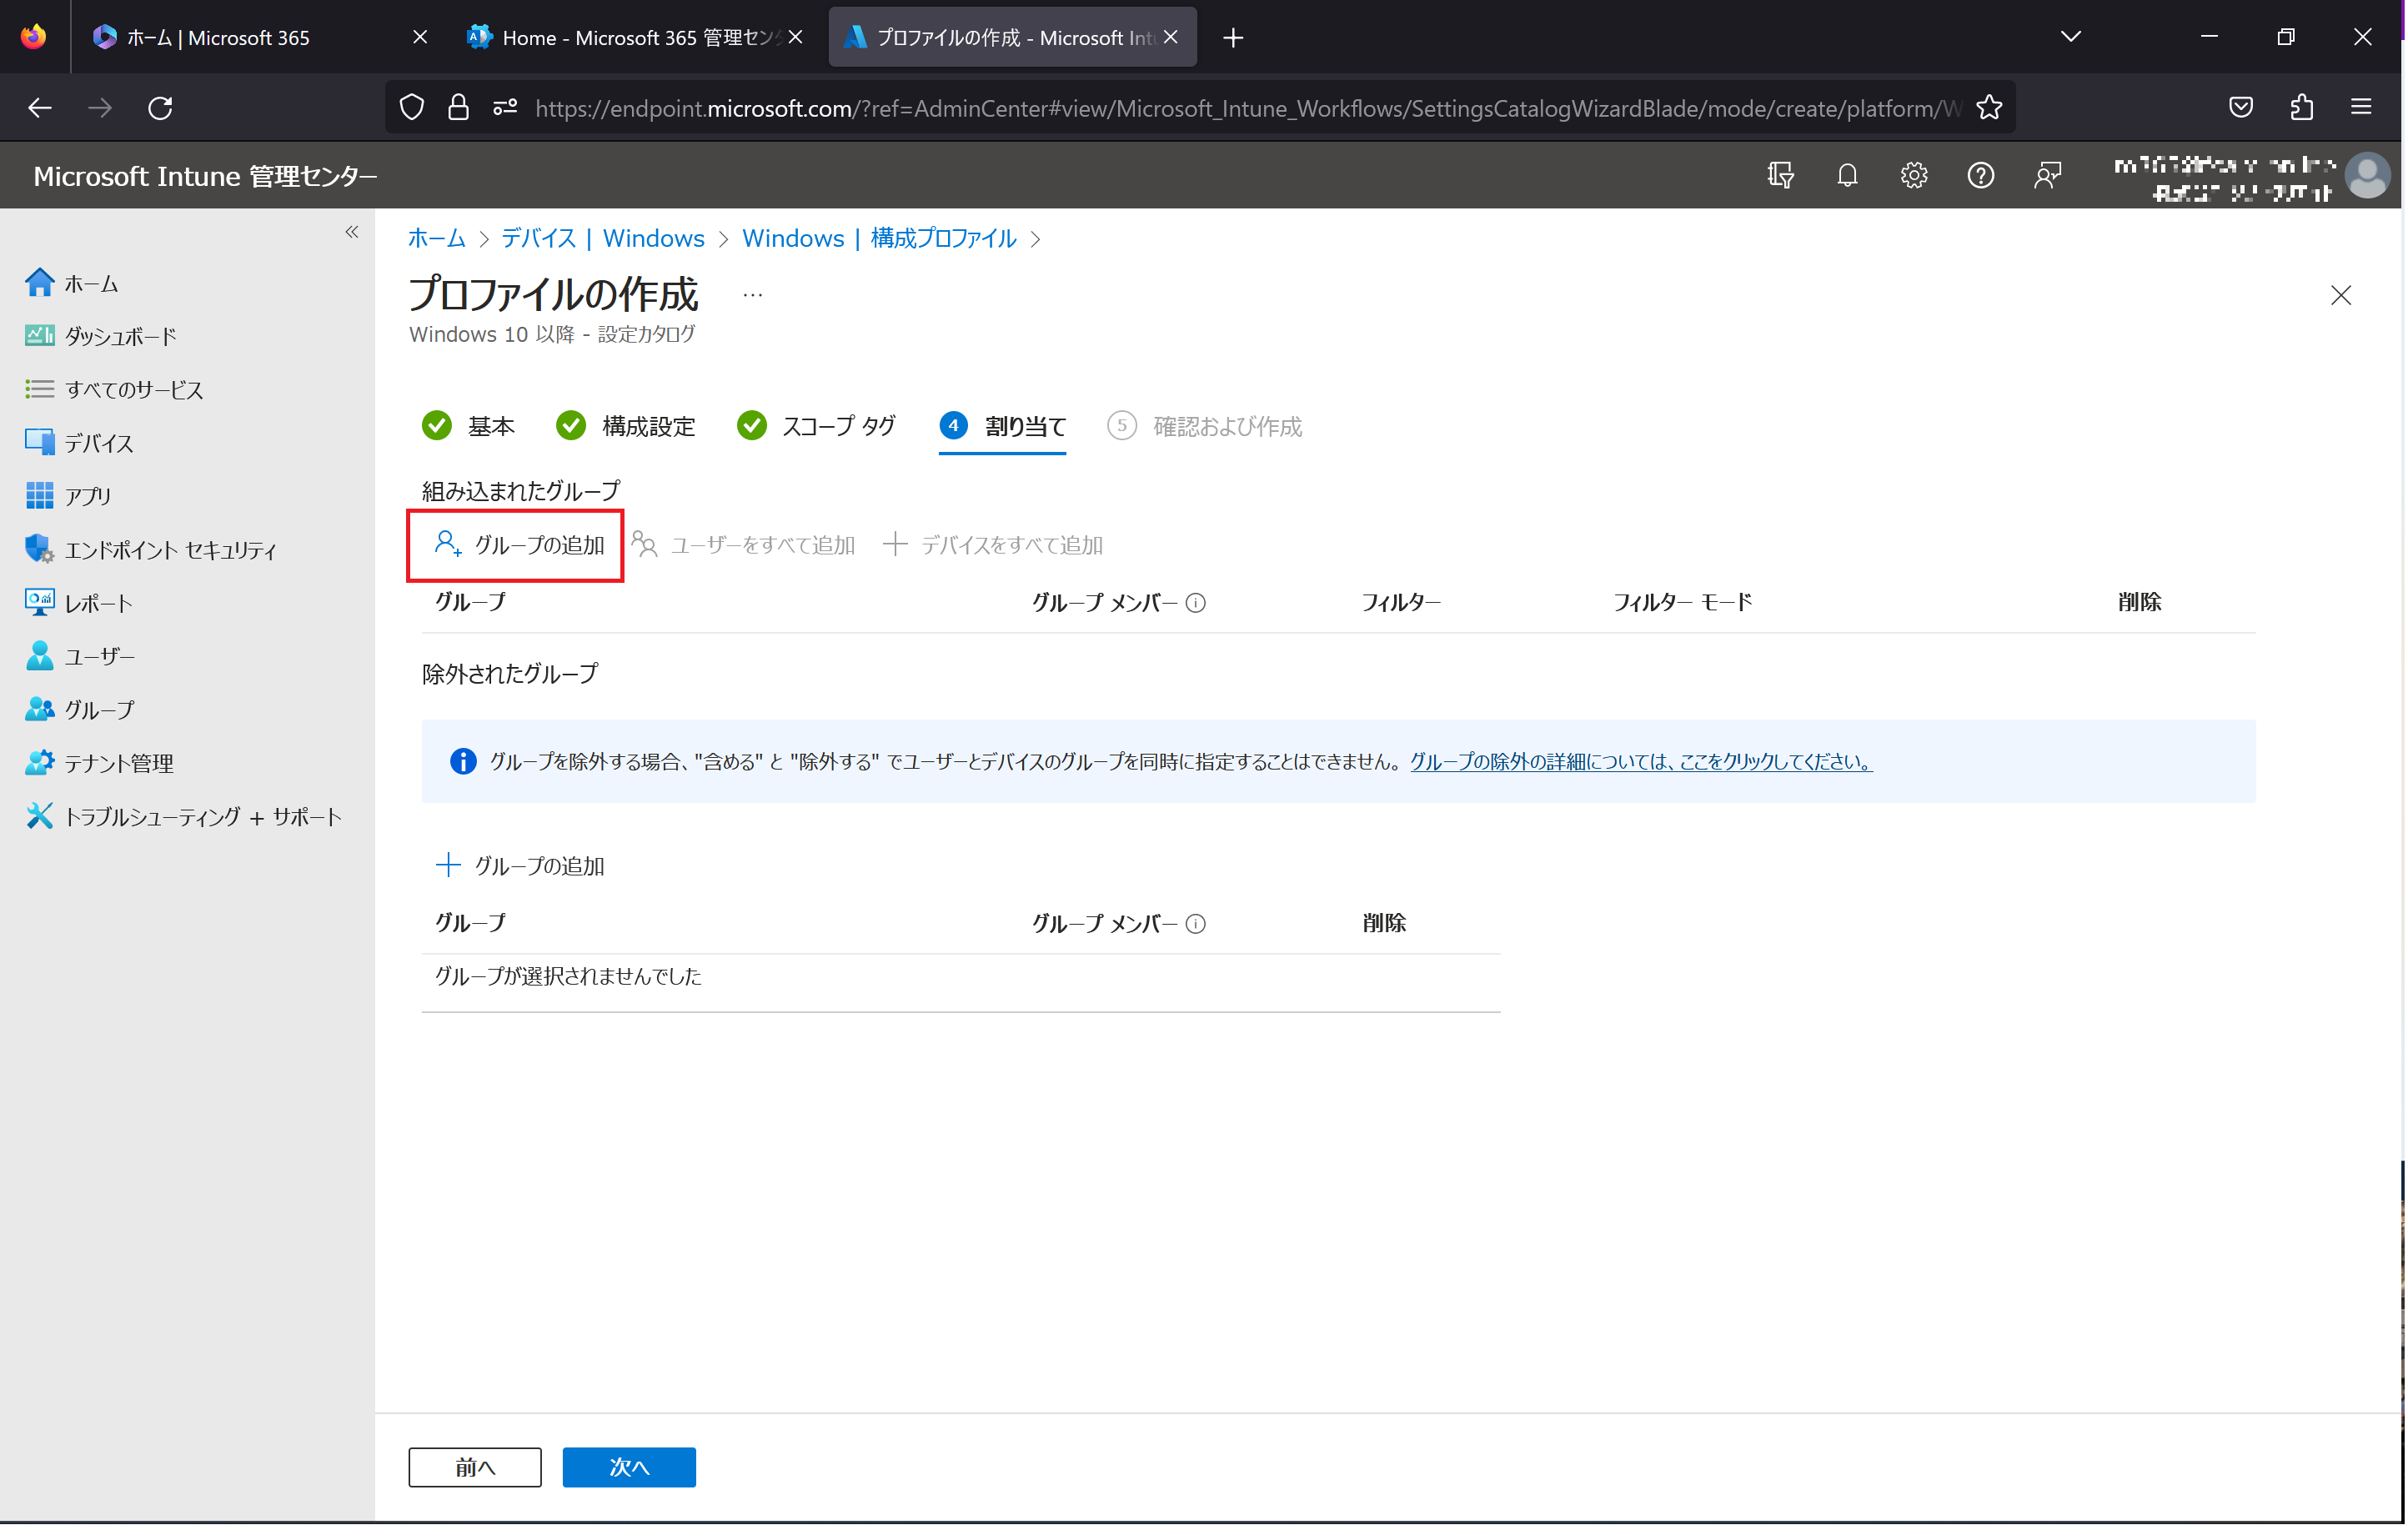Screen dimensions: 2408x1525
Task: Open portal settings gear
Action: [x=1914, y=176]
